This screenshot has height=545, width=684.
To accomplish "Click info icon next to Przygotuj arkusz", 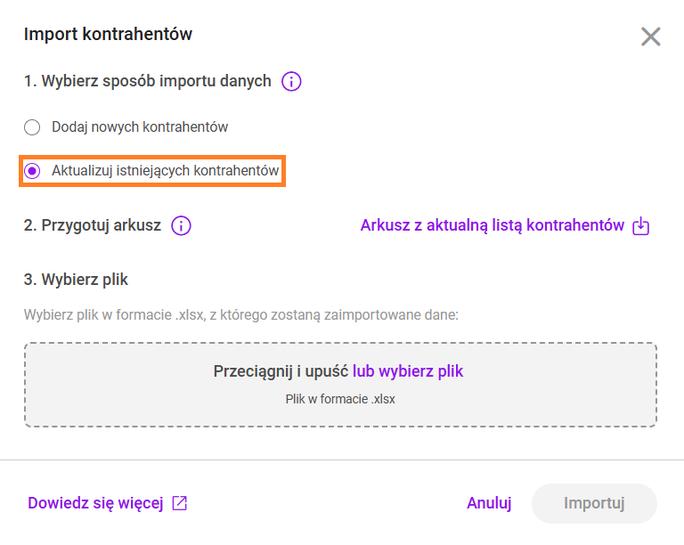I will pos(181,226).
